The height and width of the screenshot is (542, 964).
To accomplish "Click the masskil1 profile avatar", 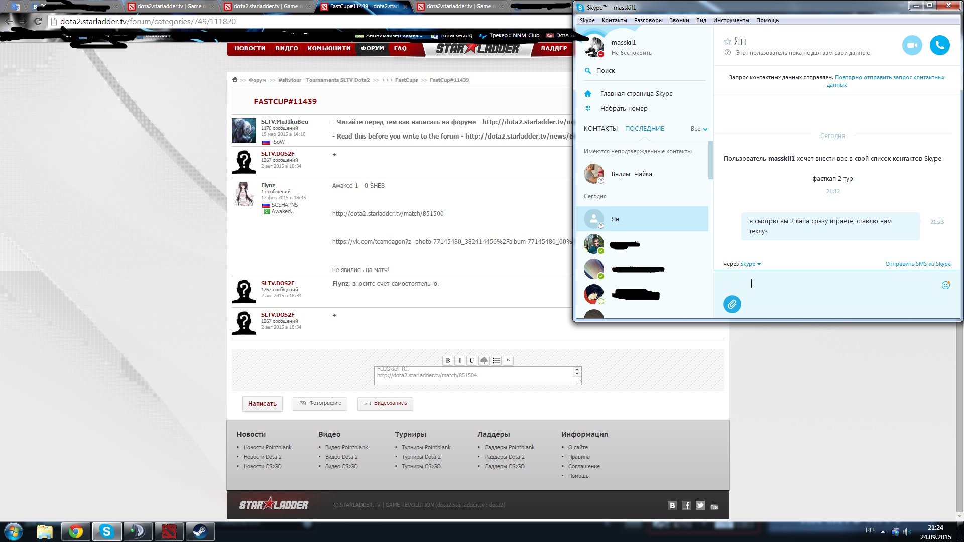I will 594,47.
